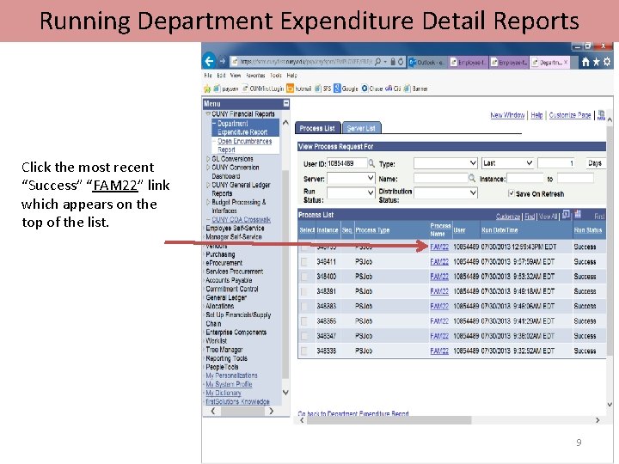This screenshot has width=619, height=464.
Task: Click the menu pane scroll down arrow
Action: (285, 393)
